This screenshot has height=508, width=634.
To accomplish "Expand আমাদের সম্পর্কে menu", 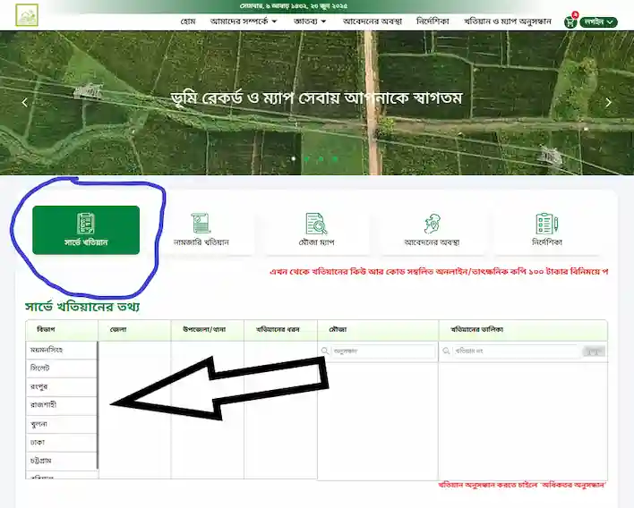I will [244, 21].
